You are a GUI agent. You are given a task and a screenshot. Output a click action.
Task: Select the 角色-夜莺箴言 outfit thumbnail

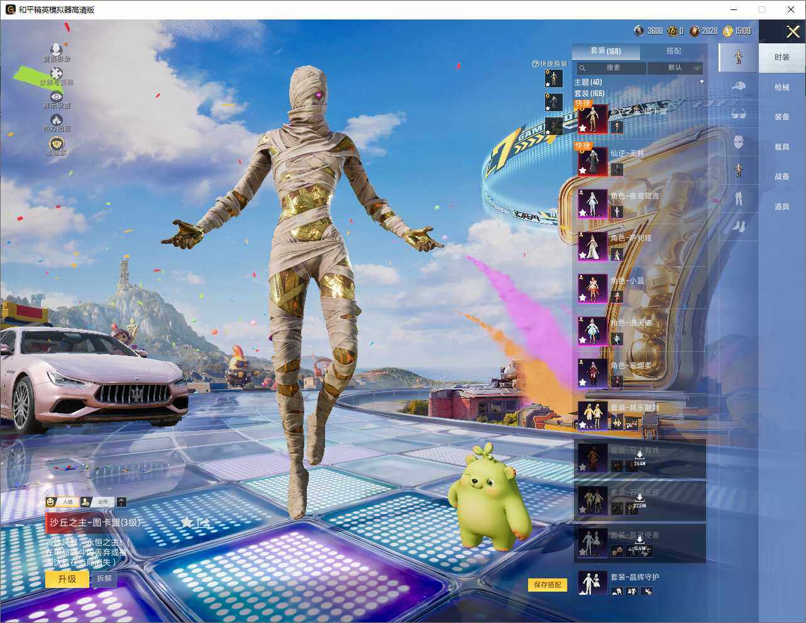pos(592,204)
